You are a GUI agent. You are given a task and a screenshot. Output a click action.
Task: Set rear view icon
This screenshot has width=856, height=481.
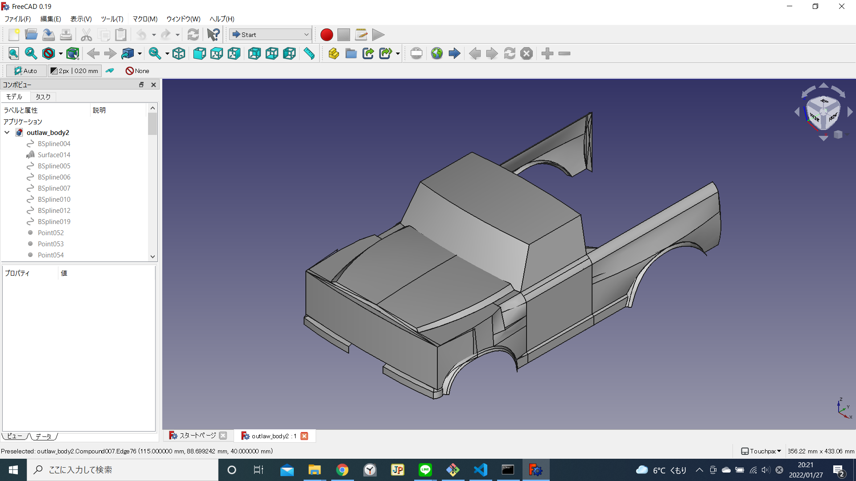coord(255,53)
